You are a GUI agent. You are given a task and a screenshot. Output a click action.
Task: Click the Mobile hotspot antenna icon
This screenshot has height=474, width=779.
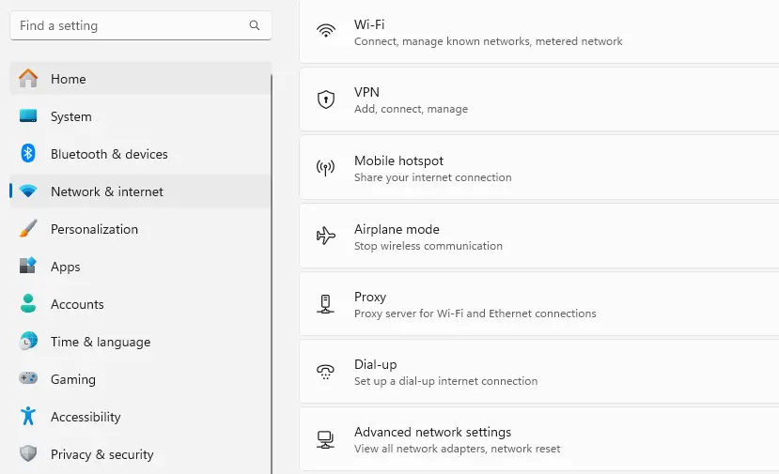326,168
